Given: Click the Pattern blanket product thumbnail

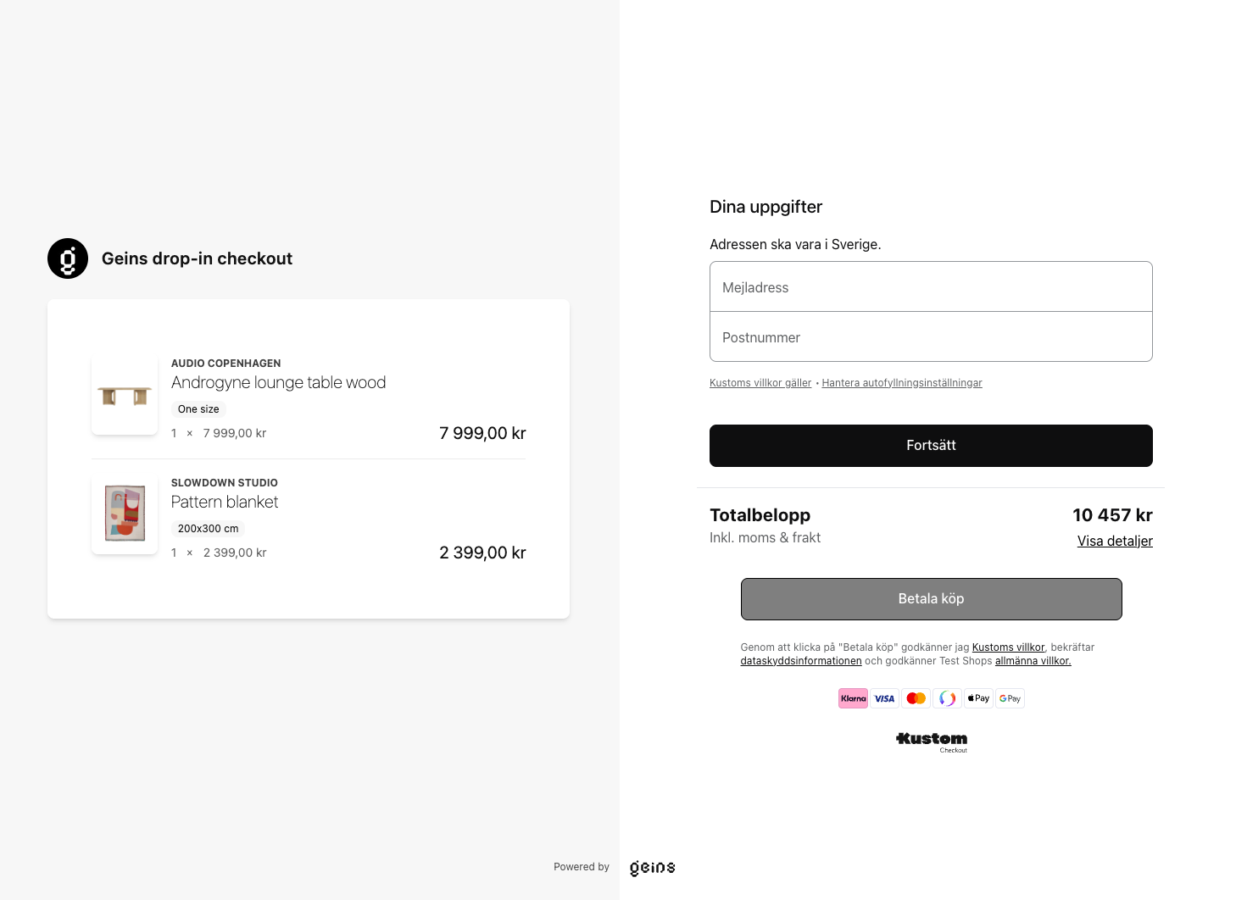Looking at the screenshot, I should [x=125, y=514].
